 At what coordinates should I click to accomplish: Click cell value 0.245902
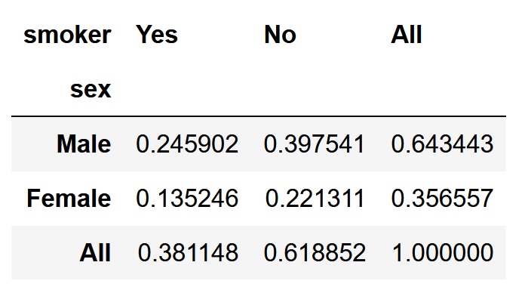(x=187, y=144)
